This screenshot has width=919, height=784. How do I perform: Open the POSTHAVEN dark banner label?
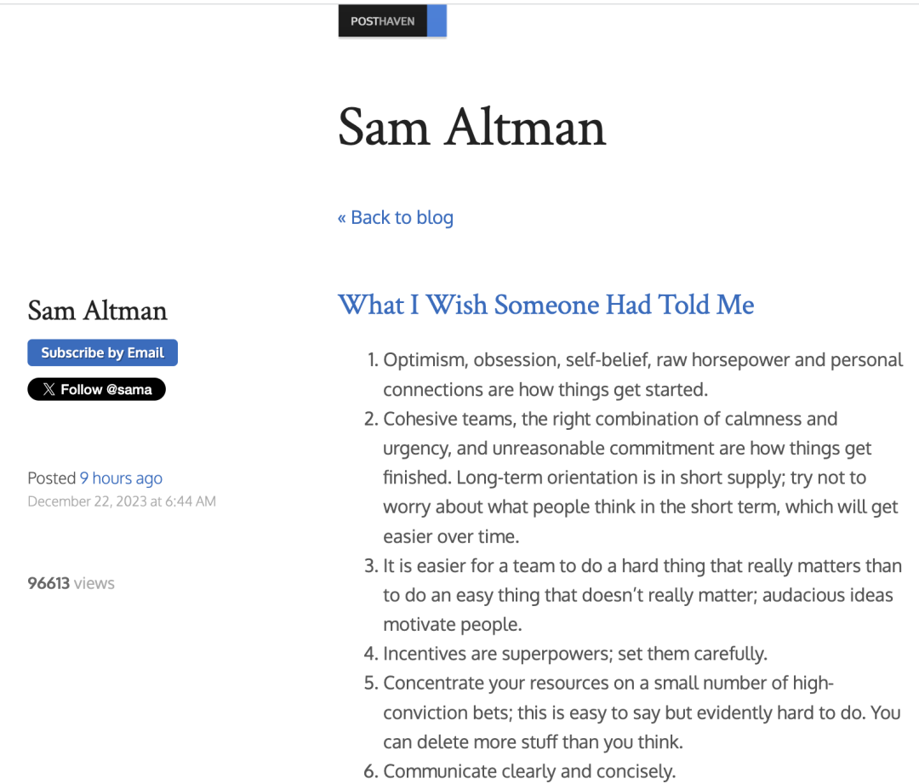coord(383,20)
